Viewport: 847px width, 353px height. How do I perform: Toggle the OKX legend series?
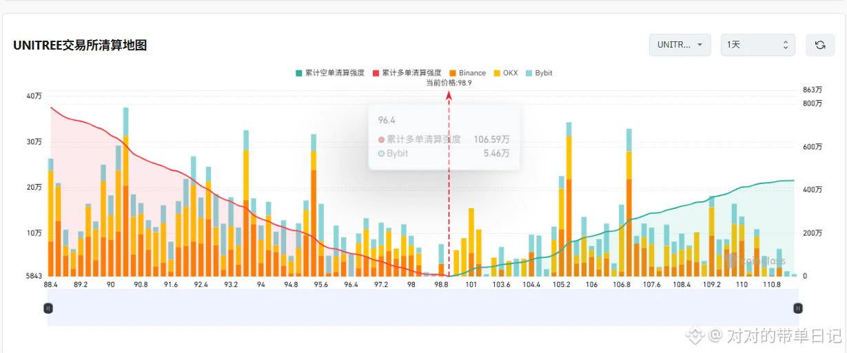[505, 73]
